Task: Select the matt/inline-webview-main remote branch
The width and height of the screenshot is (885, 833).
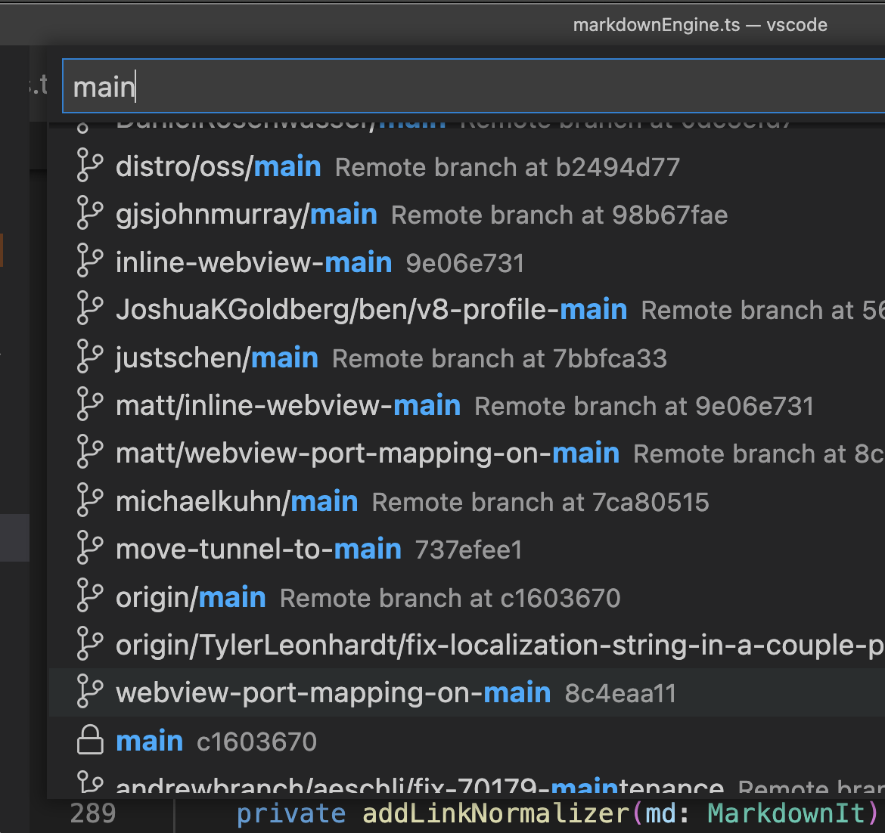Action: [467, 406]
